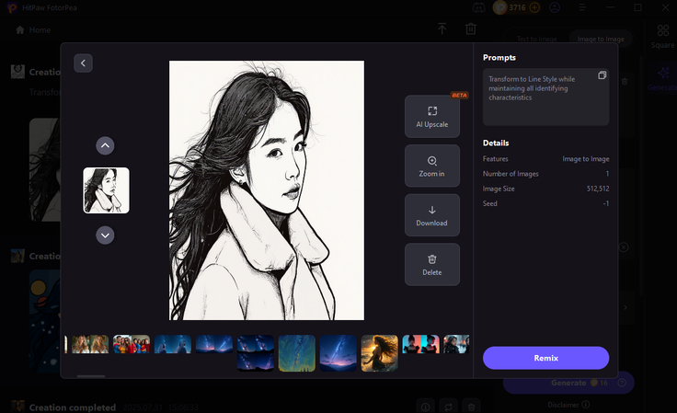Click the regenerate icon beside Creation completed
677x413 pixels.
pos(448,407)
